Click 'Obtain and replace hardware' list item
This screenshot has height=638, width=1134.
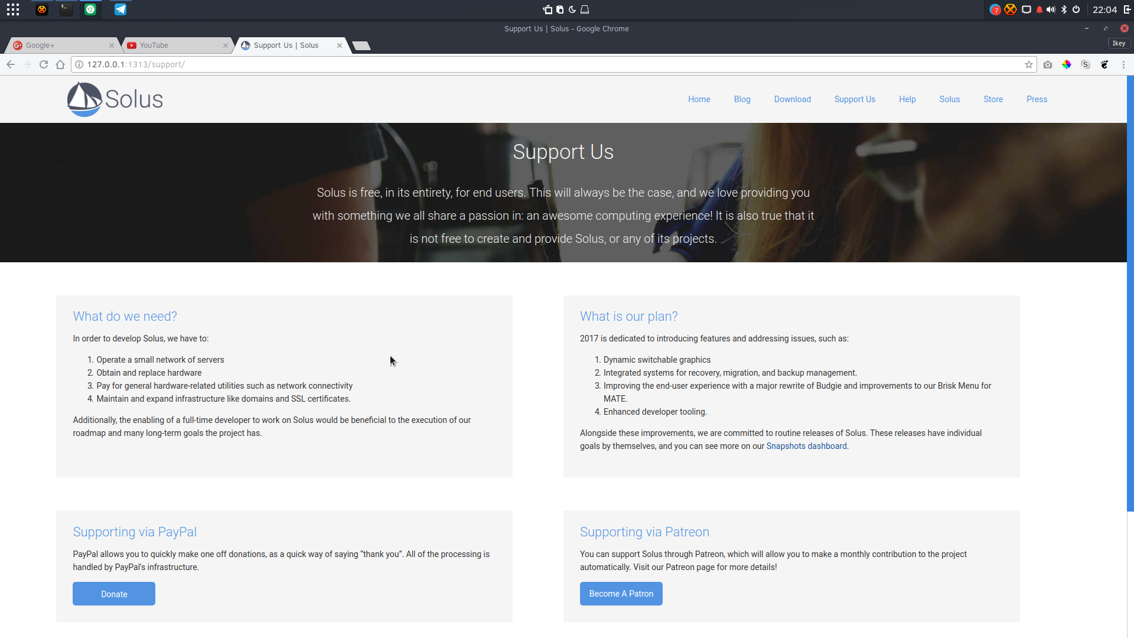[149, 373]
